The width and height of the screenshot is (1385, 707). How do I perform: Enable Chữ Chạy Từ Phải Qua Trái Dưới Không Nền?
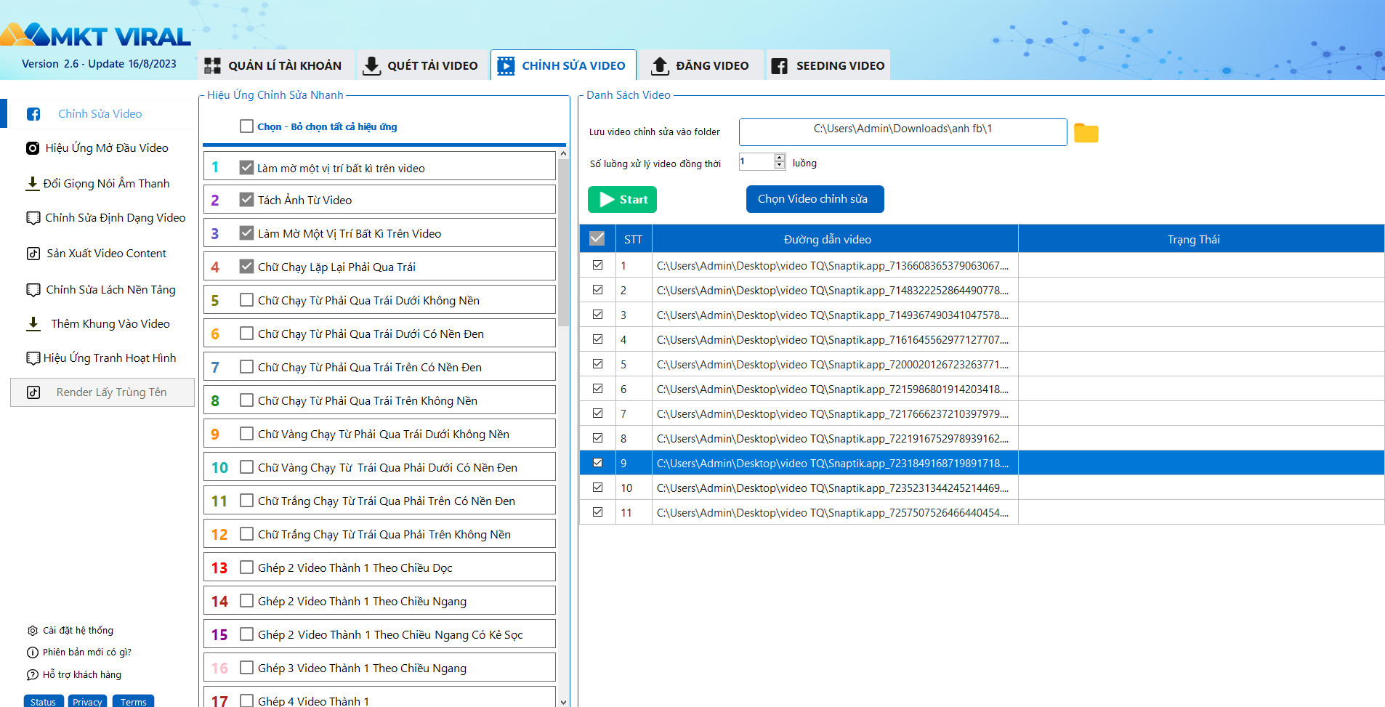247,299
